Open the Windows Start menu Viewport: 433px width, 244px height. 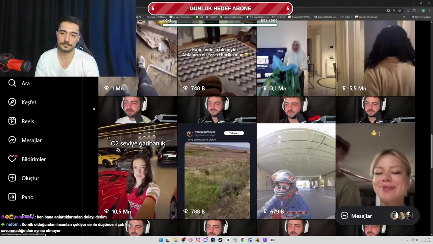pos(161,240)
